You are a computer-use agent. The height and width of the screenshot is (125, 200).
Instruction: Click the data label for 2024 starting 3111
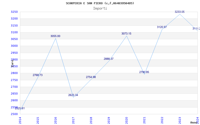click(196, 28)
